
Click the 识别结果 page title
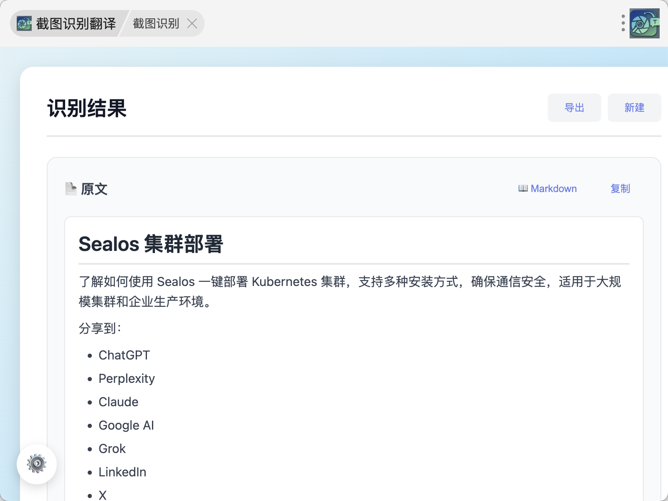87,109
